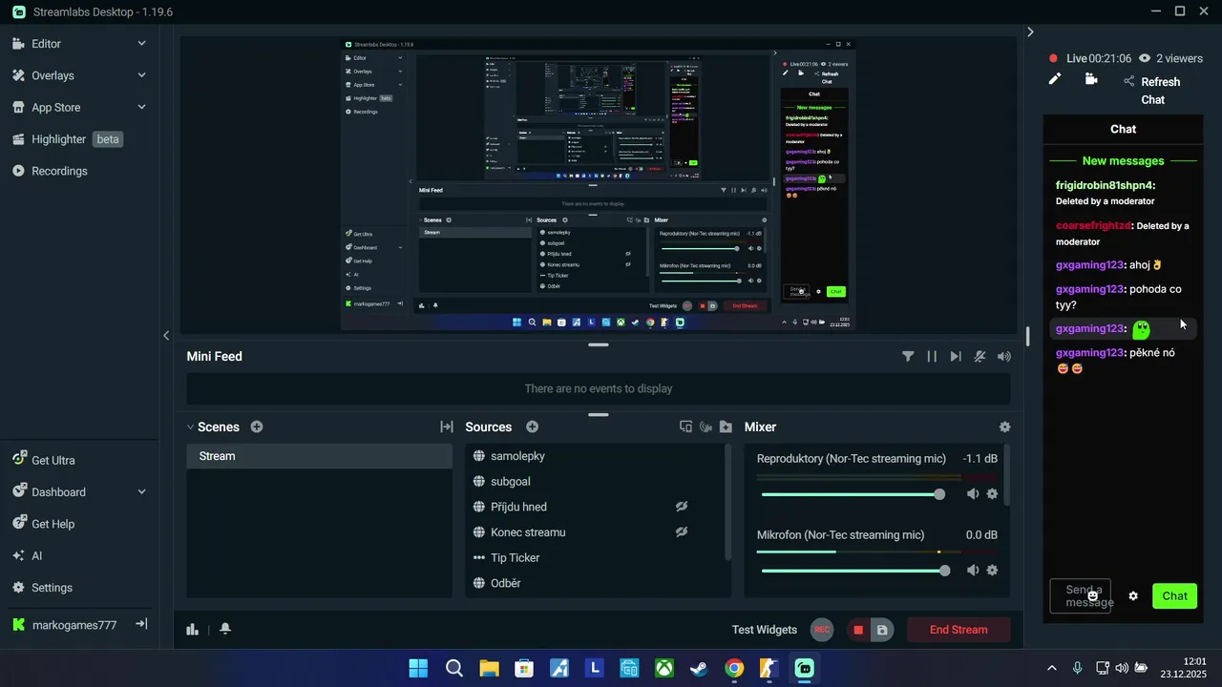Click Test Widgets button
Image resolution: width=1222 pixels, height=687 pixels.
(765, 630)
